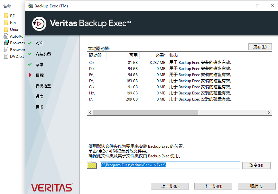Click the yellow folder icon beside install path
The image size is (278, 194).
92,165
